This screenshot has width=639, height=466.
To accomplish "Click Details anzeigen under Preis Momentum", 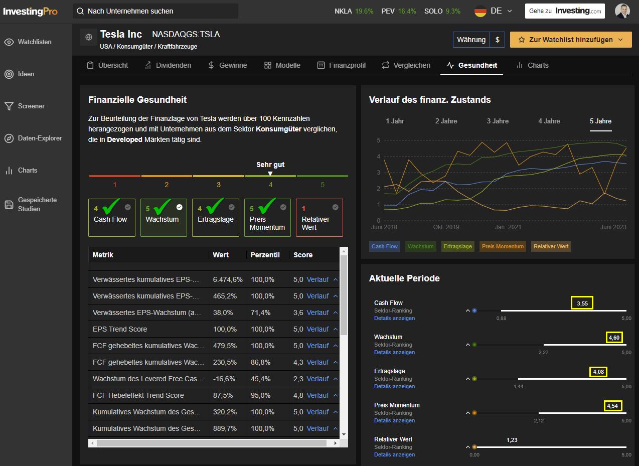I will [394, 420].
